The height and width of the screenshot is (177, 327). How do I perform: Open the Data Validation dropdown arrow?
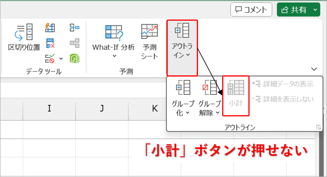pyautogui.click(x=61, y=58)
